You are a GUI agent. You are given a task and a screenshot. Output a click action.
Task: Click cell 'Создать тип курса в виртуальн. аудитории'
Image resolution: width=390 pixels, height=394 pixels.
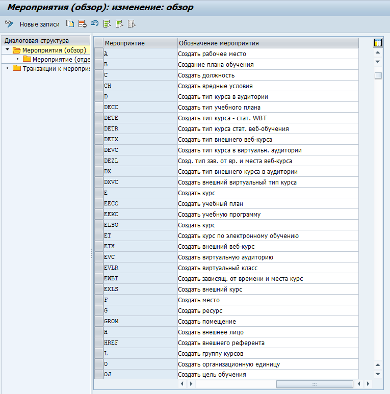268,150
